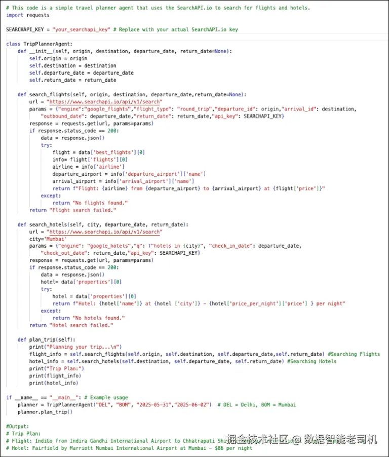Open the searchapi.io URL in search_flights
This screenshot has width=389, height=457.
pyautogui.click(x=104, y=102)
